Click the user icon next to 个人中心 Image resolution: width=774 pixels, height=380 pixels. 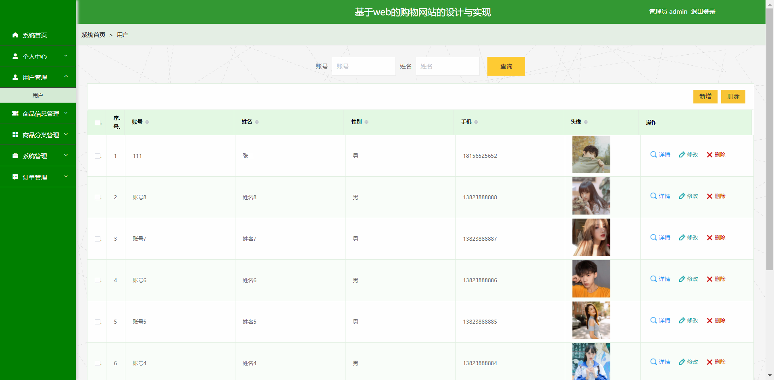[15, 56]
